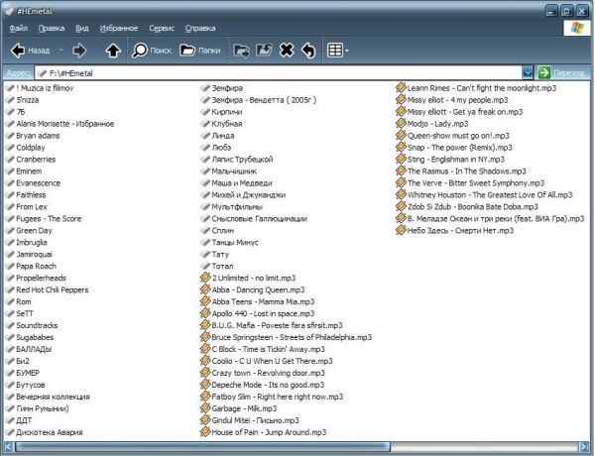The height and width of the screenshot is (456, 595).
Task: Select "Дискотека Авария" folder name
Action: point(50,432)
